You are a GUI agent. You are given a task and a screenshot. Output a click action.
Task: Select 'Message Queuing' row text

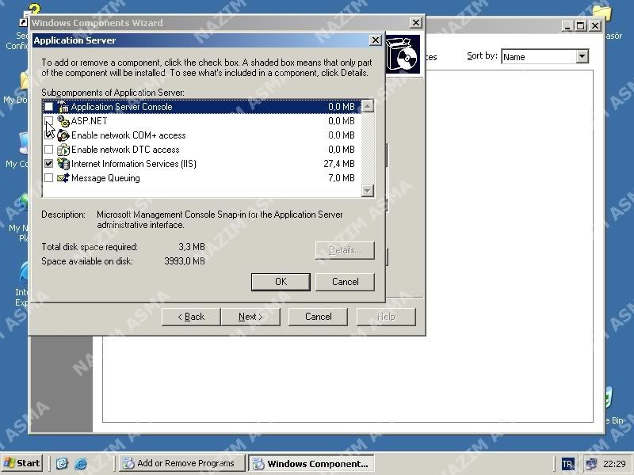[105, 177]
